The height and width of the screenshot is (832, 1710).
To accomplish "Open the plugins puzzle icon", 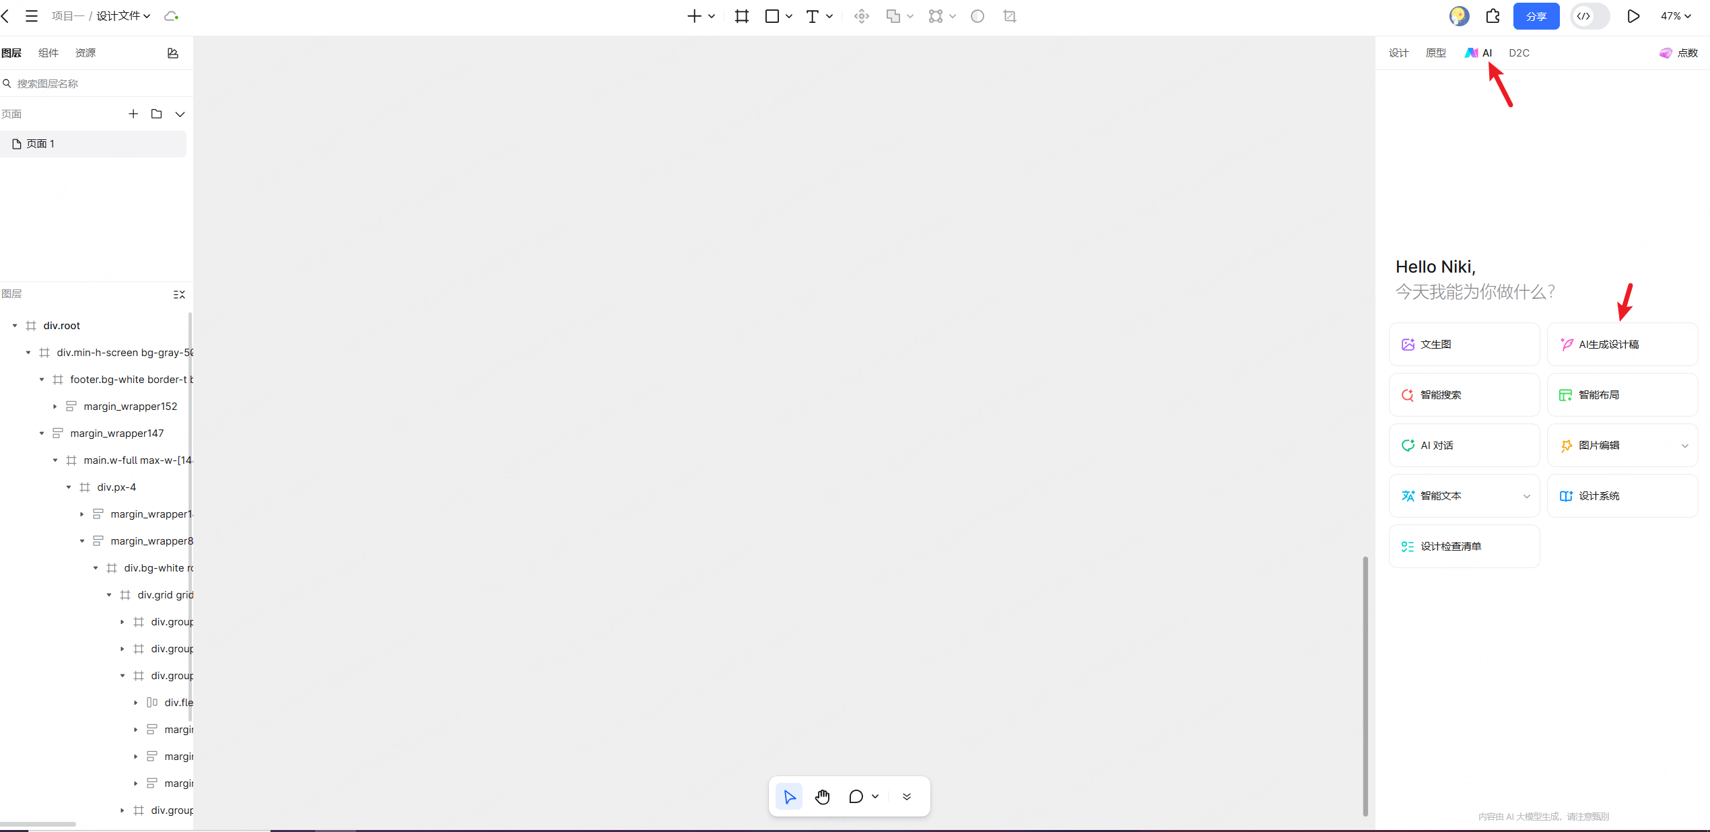I will pos(1493,16).
